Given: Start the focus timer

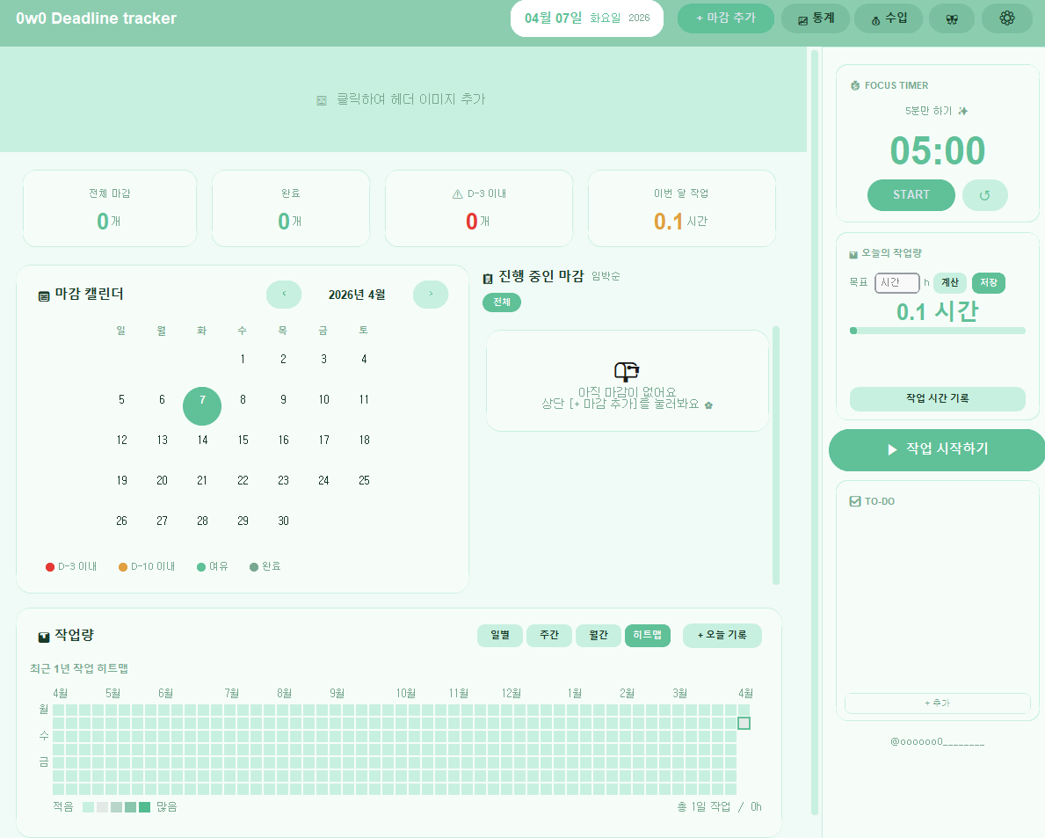Looking at the screenshot, I should pyautogui.click(x=911, y=194).
